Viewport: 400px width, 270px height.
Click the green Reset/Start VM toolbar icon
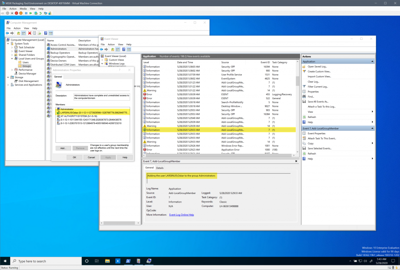pos(30,13)
